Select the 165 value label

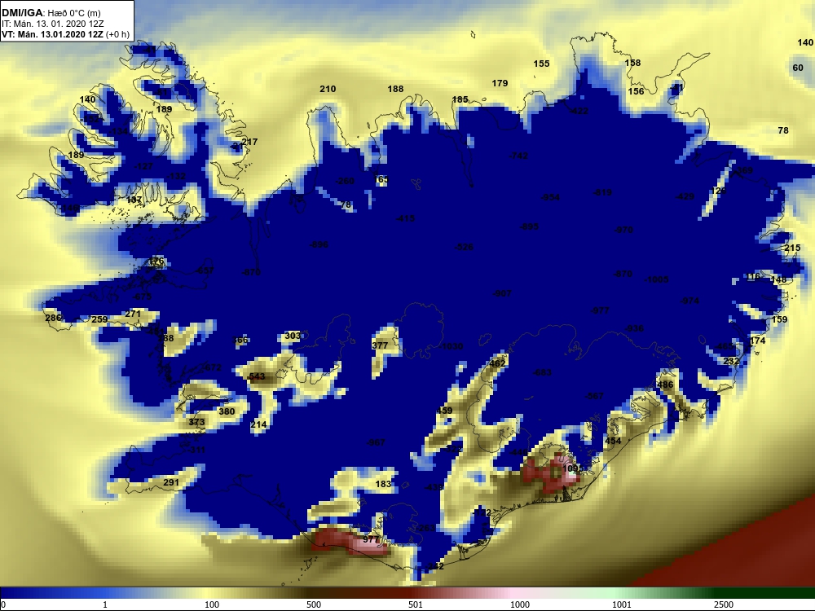[x=381, y=179]
